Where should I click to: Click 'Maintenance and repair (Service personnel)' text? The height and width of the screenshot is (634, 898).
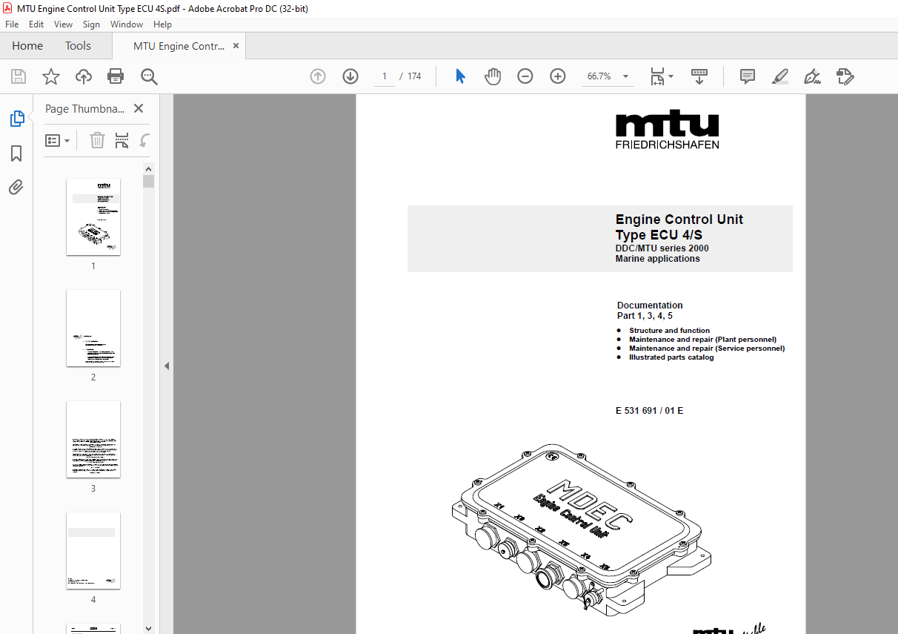(707, 349)
